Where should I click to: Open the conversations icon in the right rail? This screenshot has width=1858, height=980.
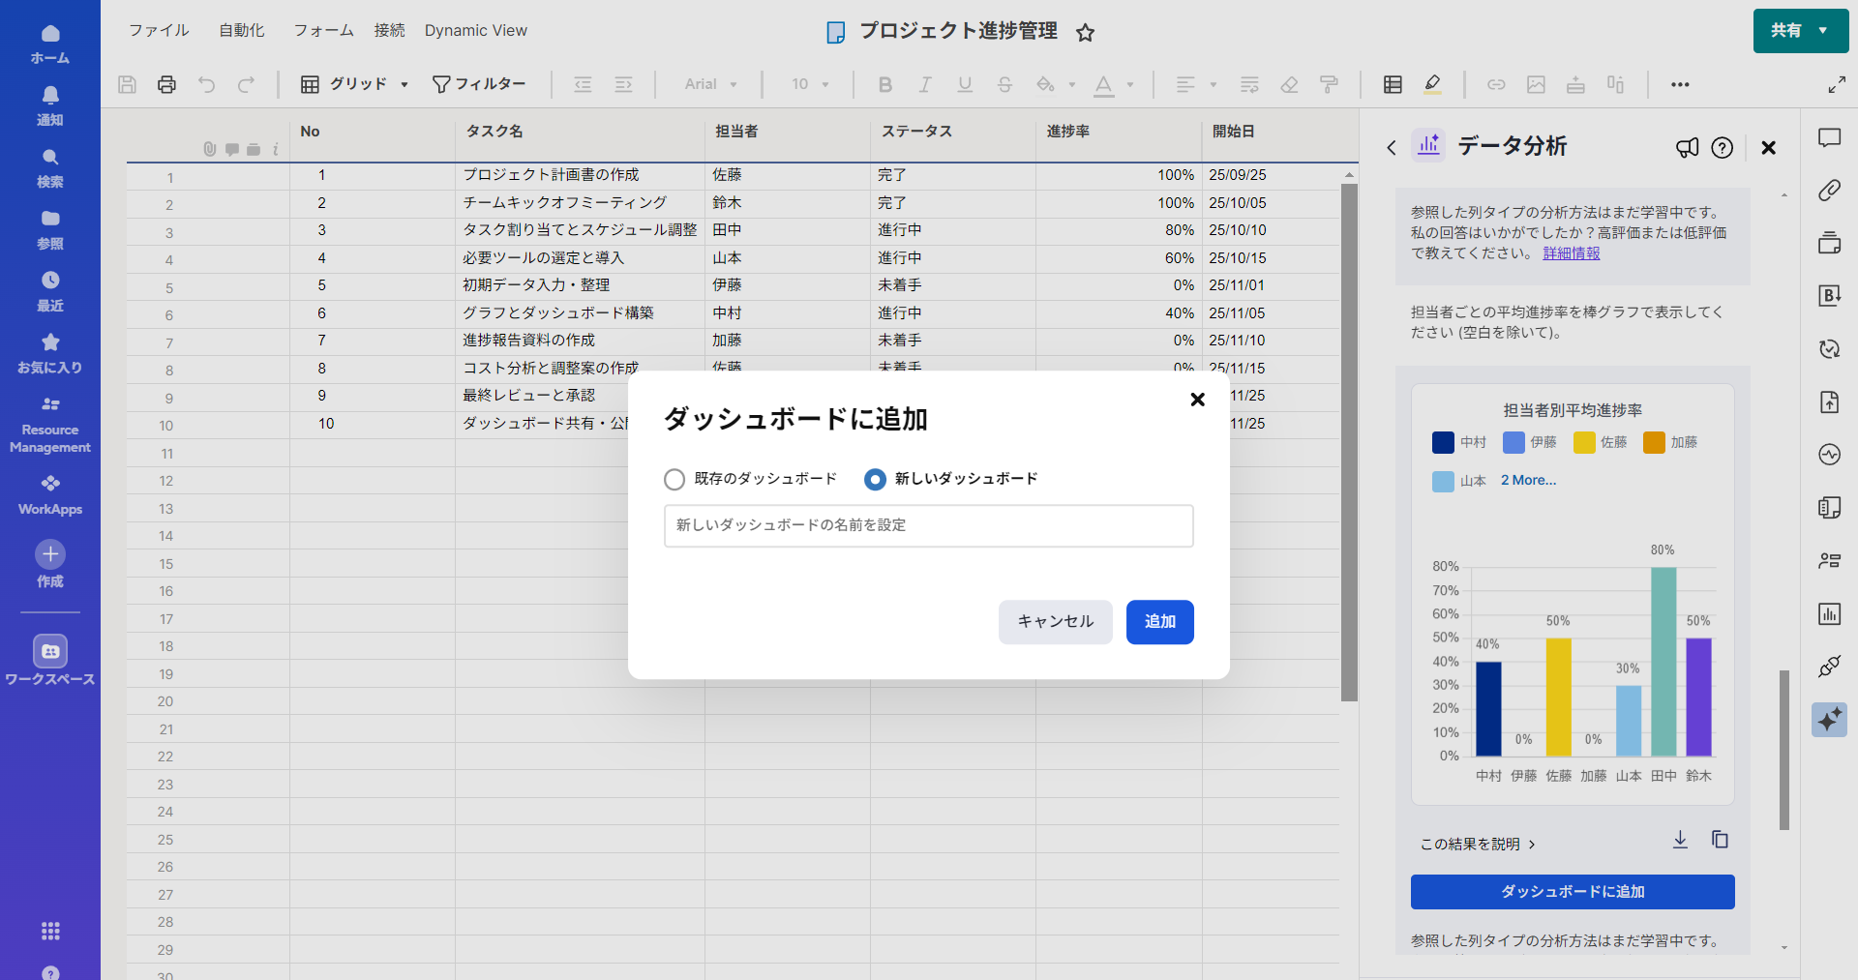point(1829,138)
